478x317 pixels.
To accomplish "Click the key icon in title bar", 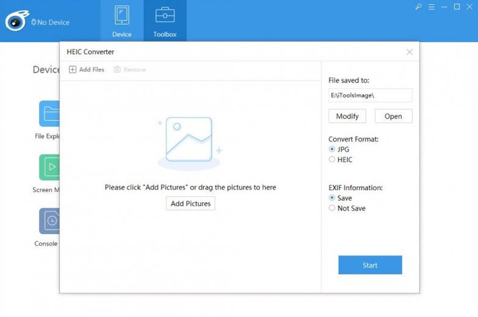I will coord(418,7).
